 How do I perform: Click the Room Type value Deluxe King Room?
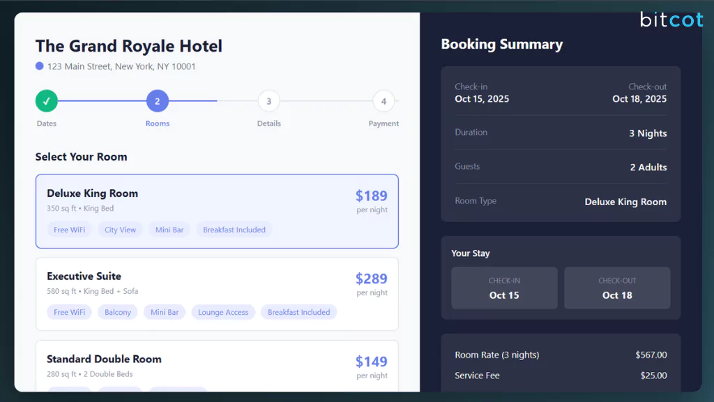click(625, 202)
